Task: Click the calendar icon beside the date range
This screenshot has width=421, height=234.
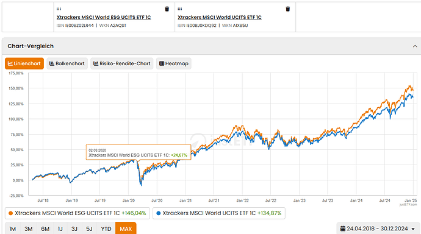Action: click(x=343, y=229)
